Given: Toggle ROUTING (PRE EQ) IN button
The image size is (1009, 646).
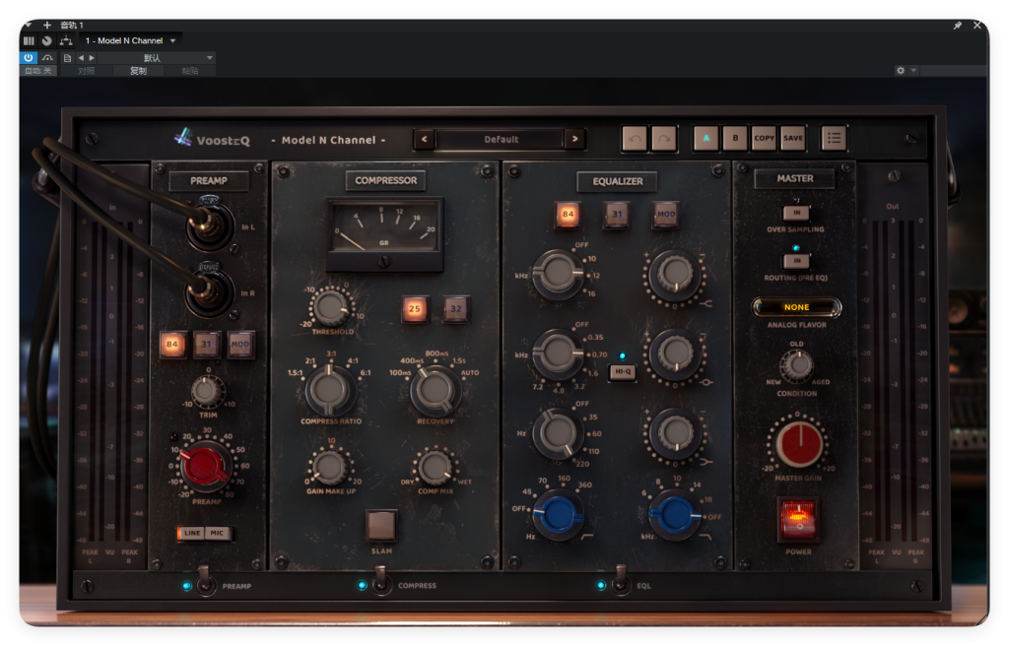Looking at the screenshot, I should [796, 261].
